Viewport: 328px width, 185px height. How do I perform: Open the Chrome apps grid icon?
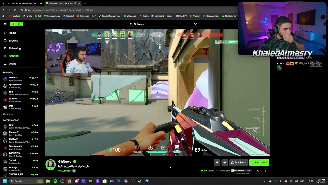coord(3,16)
